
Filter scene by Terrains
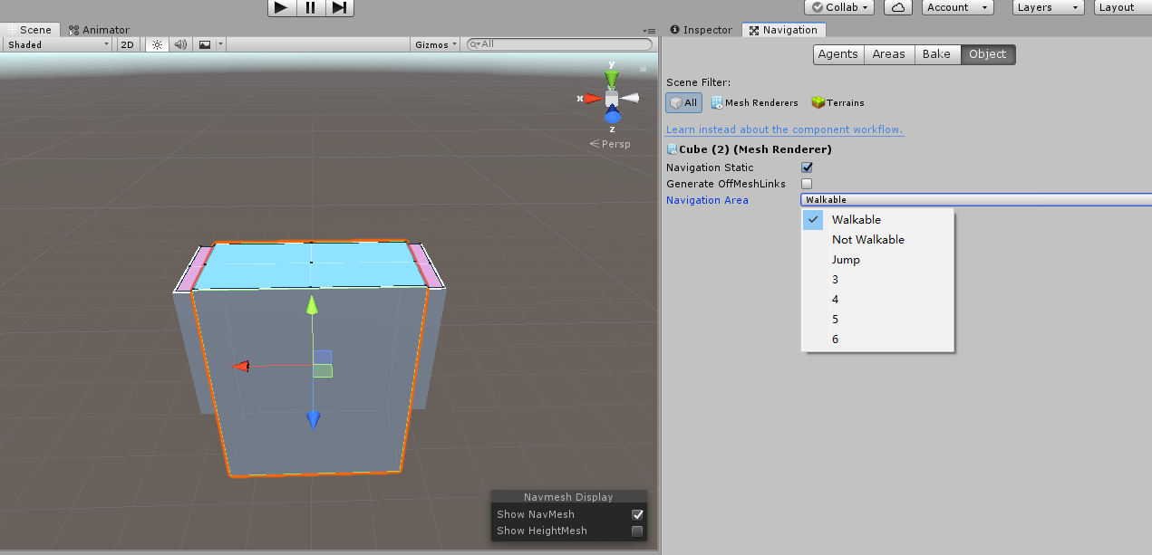837,102
